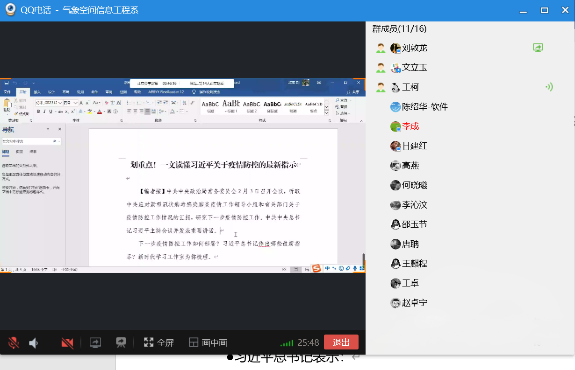Open the 导航 pane options dropdown arrow
Image resolution: width=575 pixels, height=370 pixels.
point(48,129)
